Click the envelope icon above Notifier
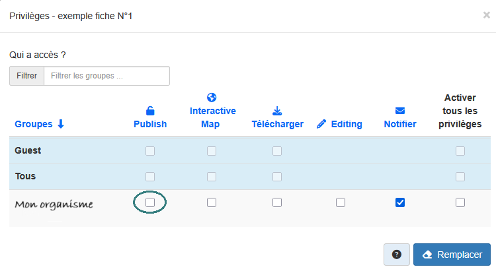This screenshot has width=496, height=271. [400, 110]
